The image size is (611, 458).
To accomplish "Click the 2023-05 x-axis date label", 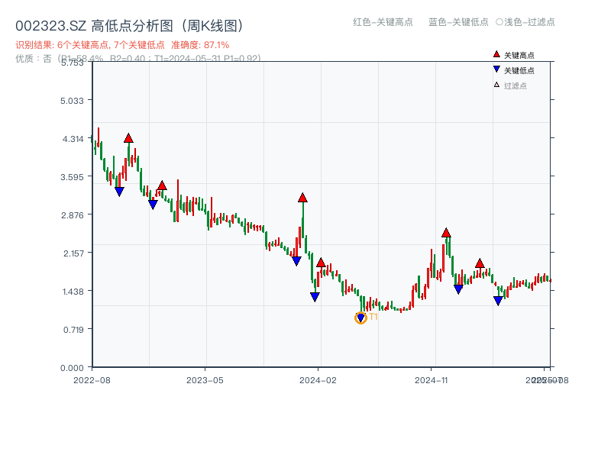I will [x=205, y=379].
